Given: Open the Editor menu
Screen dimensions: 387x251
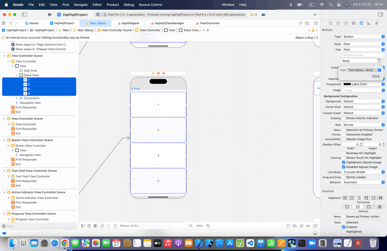Looking at the screenshot, I should 97,5.
